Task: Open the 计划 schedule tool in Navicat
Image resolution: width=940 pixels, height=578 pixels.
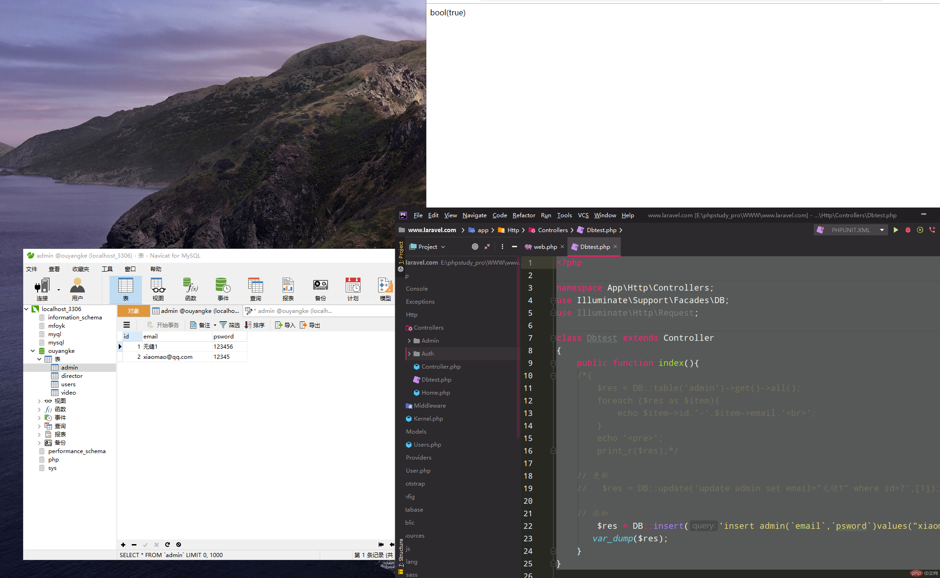Action: pos(353,289)
